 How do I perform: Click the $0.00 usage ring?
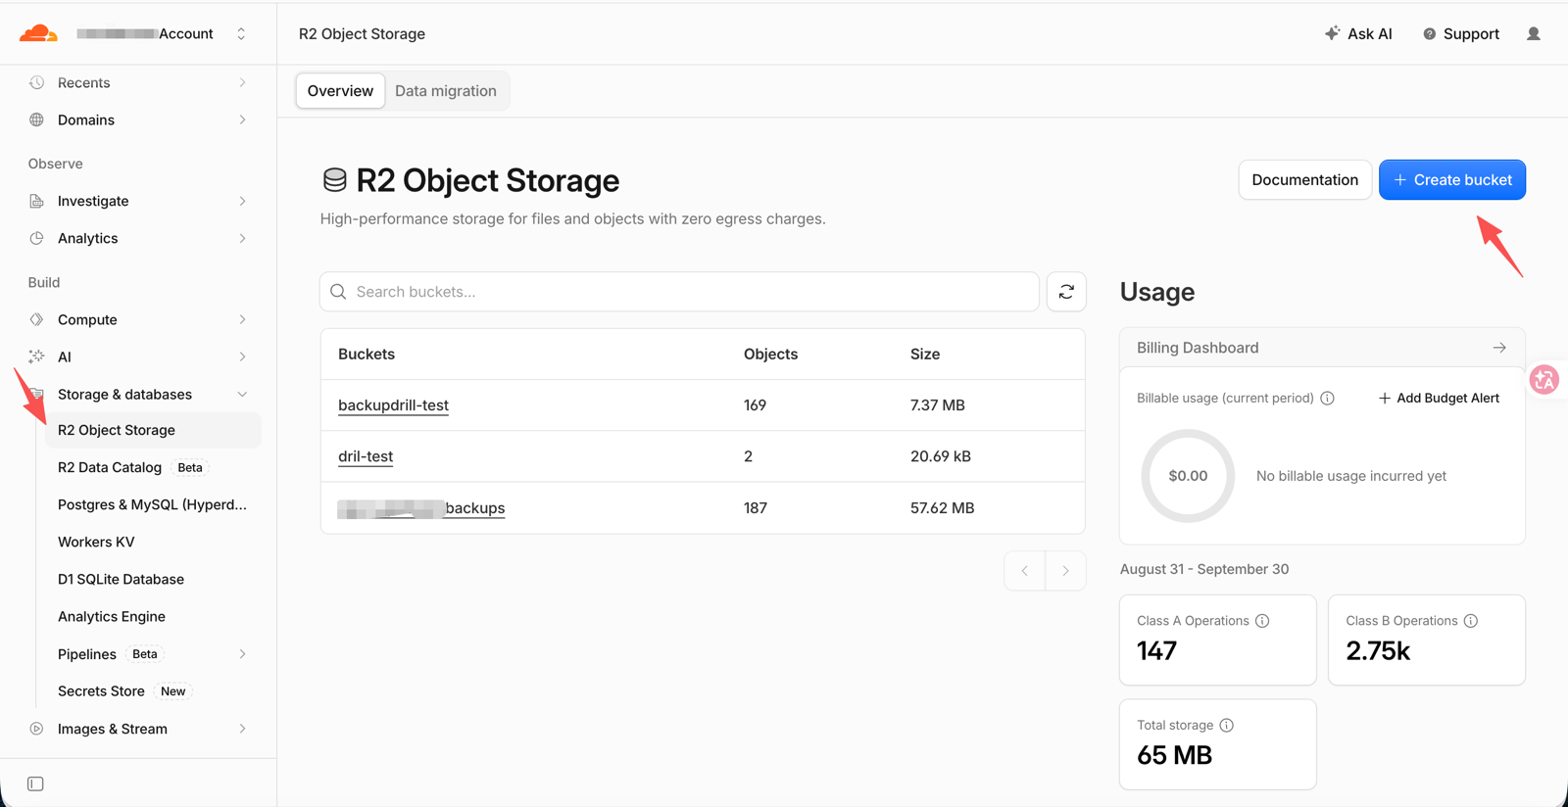coord(1188,476)
